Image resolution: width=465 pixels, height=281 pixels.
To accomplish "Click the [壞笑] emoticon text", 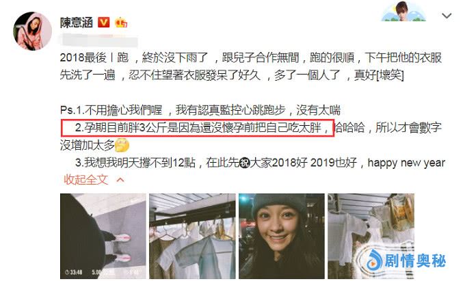I will 390,75.
